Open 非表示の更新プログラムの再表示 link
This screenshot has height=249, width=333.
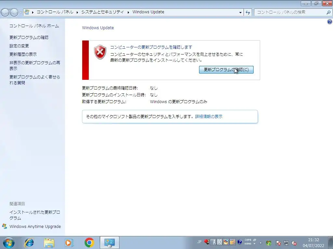tap(34, 65)
